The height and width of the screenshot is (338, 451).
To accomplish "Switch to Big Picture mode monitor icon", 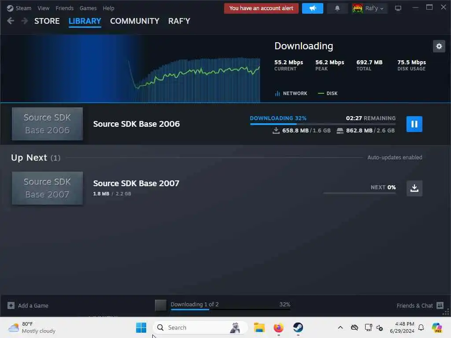I will 398,8.
